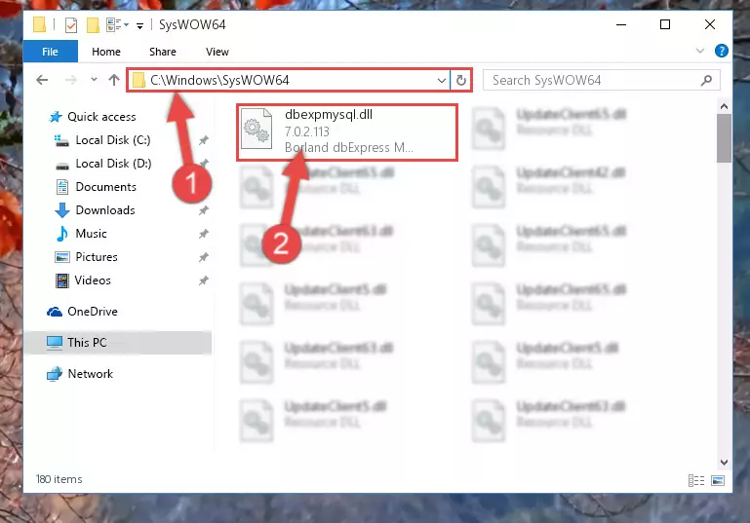Click the Quick access star icon

[56, 117]
